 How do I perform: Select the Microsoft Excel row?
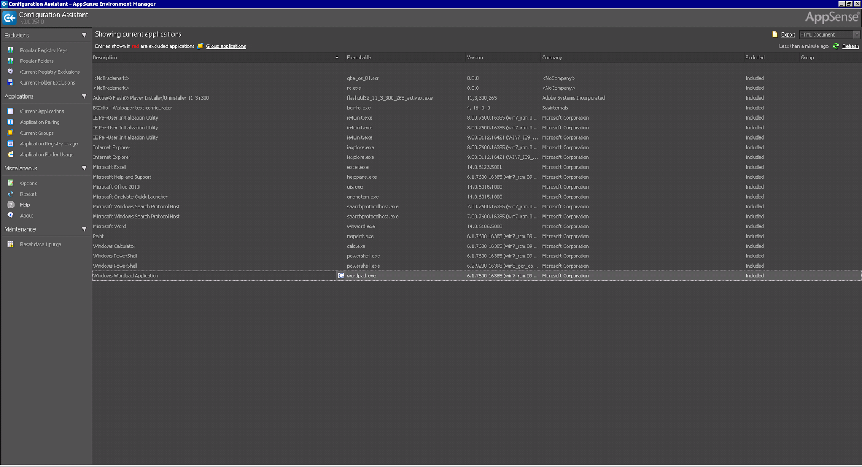click(477, 167)
